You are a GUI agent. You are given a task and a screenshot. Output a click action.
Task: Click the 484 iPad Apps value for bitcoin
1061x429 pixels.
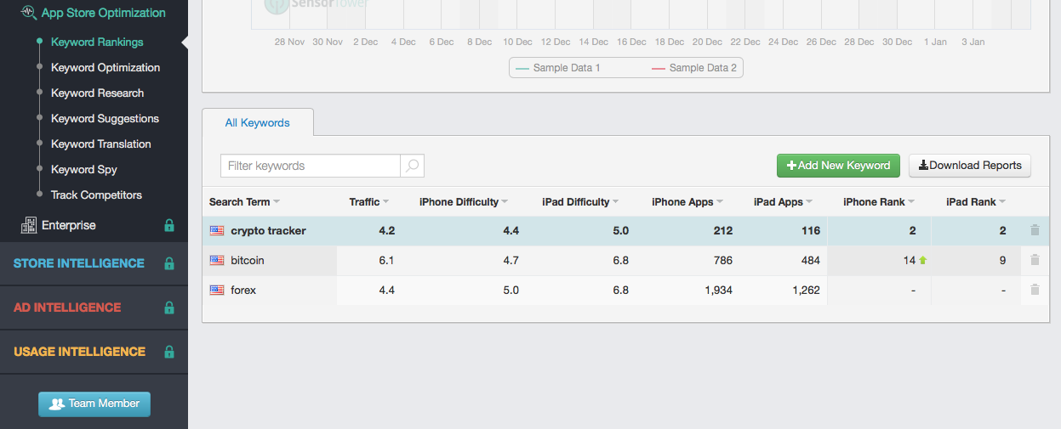811,261
